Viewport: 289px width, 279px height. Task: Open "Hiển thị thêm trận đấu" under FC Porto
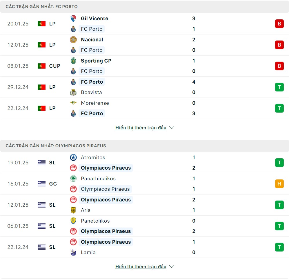click(x=141, y=128)
